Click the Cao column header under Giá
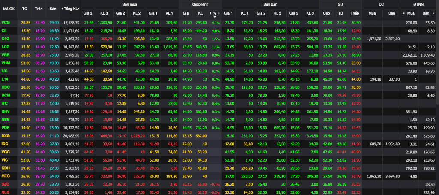 (x=326, y=13)
